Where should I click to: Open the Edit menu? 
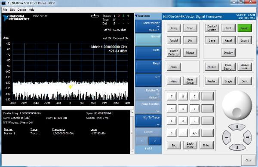(x=12, y=10)
